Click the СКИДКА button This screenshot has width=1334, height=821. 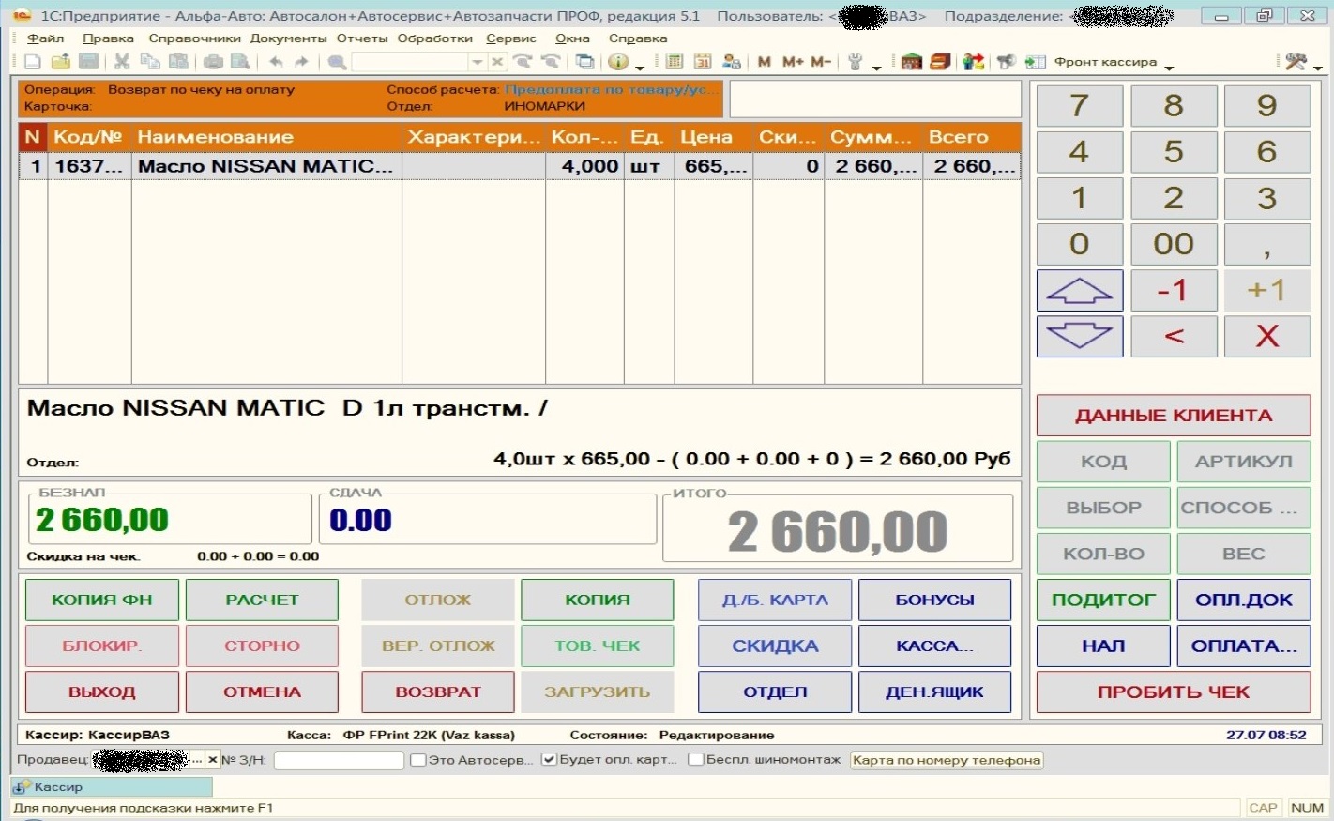pyautogui.click(x=775, y=646)
